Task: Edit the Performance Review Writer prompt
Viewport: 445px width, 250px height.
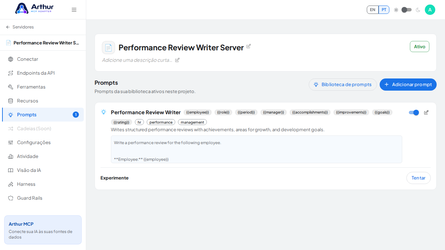Action: (x=426, y=112)
